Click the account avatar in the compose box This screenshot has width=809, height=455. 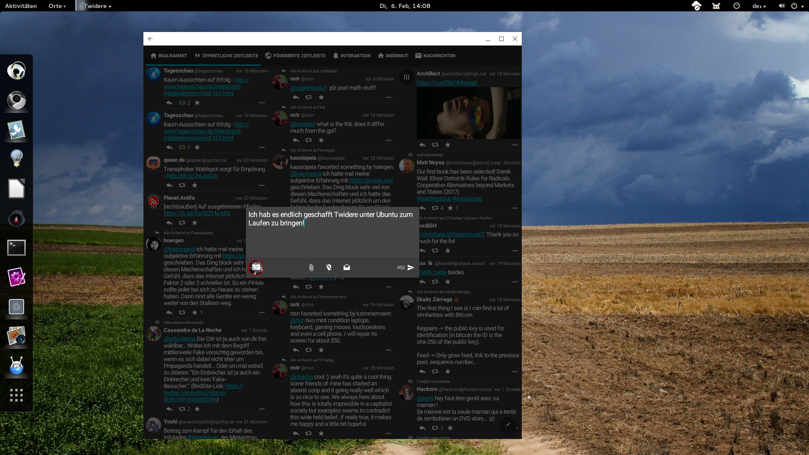point(256,268)
